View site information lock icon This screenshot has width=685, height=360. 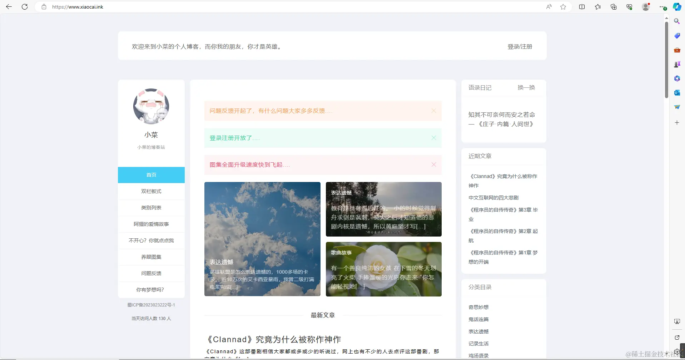44,7
